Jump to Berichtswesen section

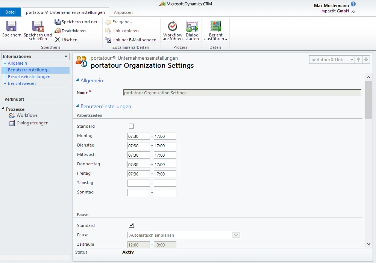coord(22,83)
